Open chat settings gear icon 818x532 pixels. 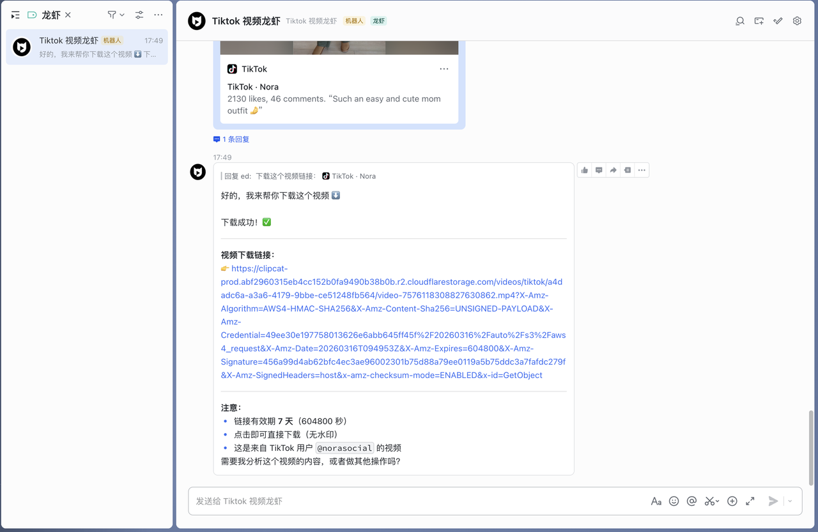[797, 21]
